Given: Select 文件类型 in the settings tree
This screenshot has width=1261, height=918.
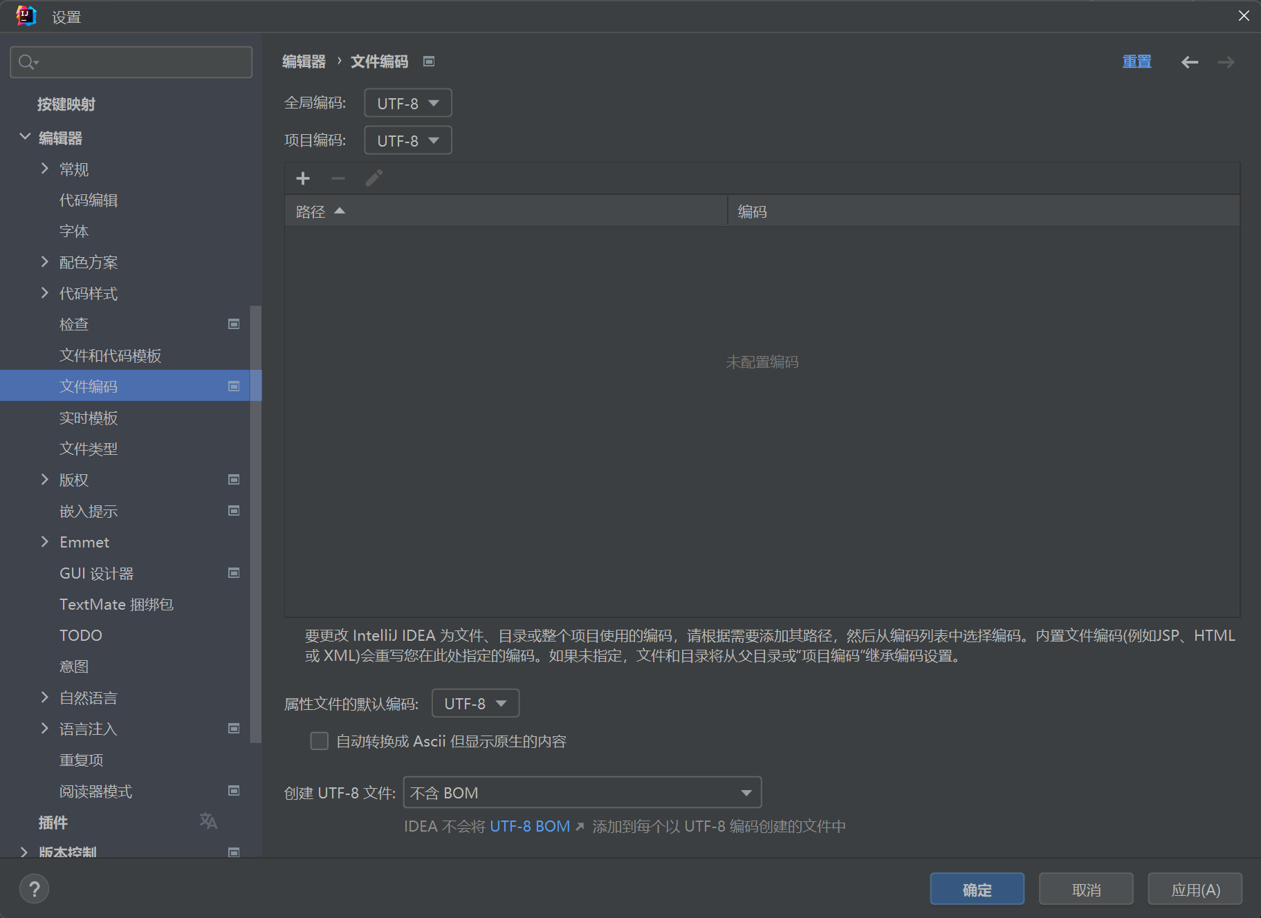Looking at the screenshot, I should [x=89, y=449].
